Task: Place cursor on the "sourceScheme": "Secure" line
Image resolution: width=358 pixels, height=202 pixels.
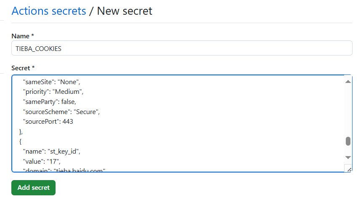Action: click(61, 112)
